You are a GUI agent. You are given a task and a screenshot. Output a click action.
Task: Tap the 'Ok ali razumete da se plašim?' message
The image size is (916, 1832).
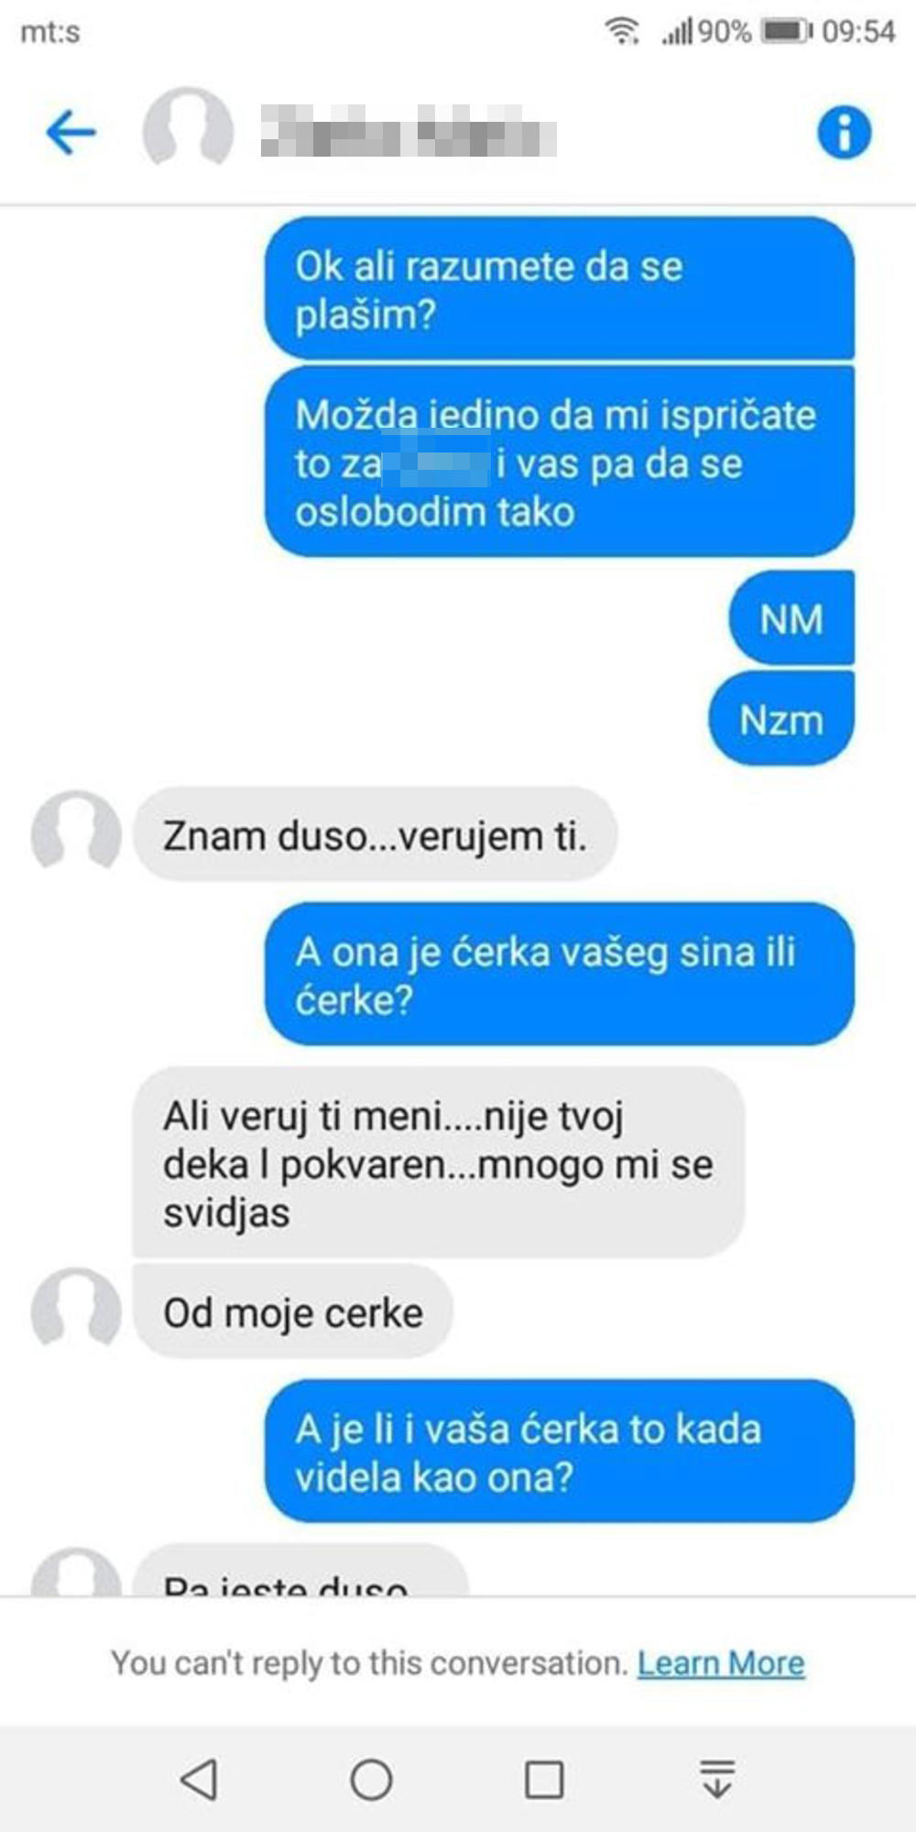click(560, 289)
